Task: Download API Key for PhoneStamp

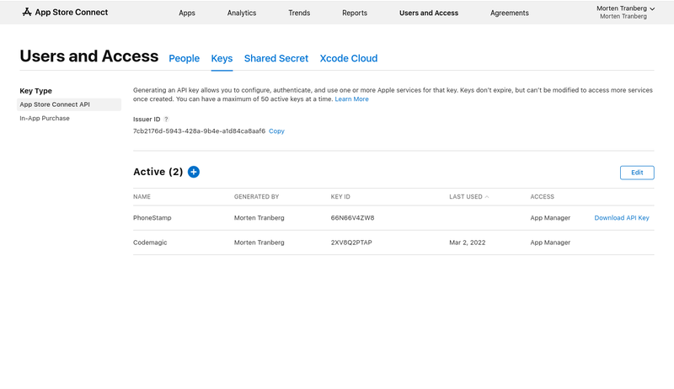Action: 622,218
